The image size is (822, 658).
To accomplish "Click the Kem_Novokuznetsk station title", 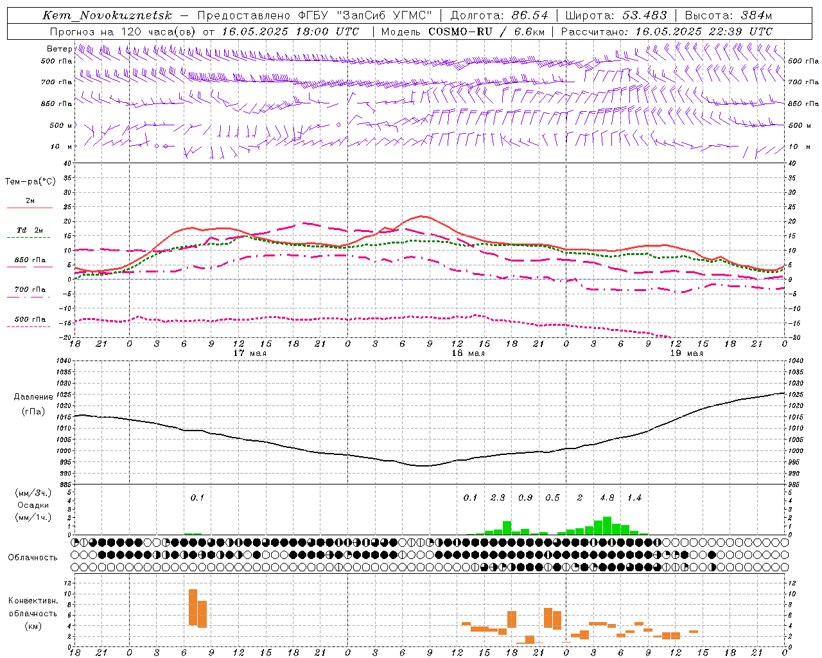I will point(107,15).
